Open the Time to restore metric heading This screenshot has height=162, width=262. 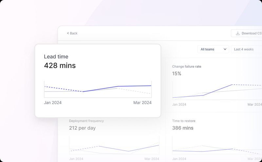pyautogui.click(x=184, y=121)
